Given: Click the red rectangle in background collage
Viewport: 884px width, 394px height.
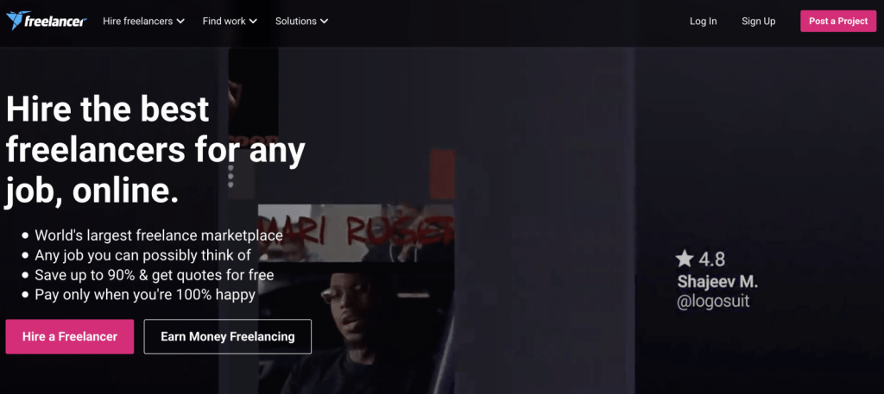Looking at the screenshot, I should (x=442, y=174).
